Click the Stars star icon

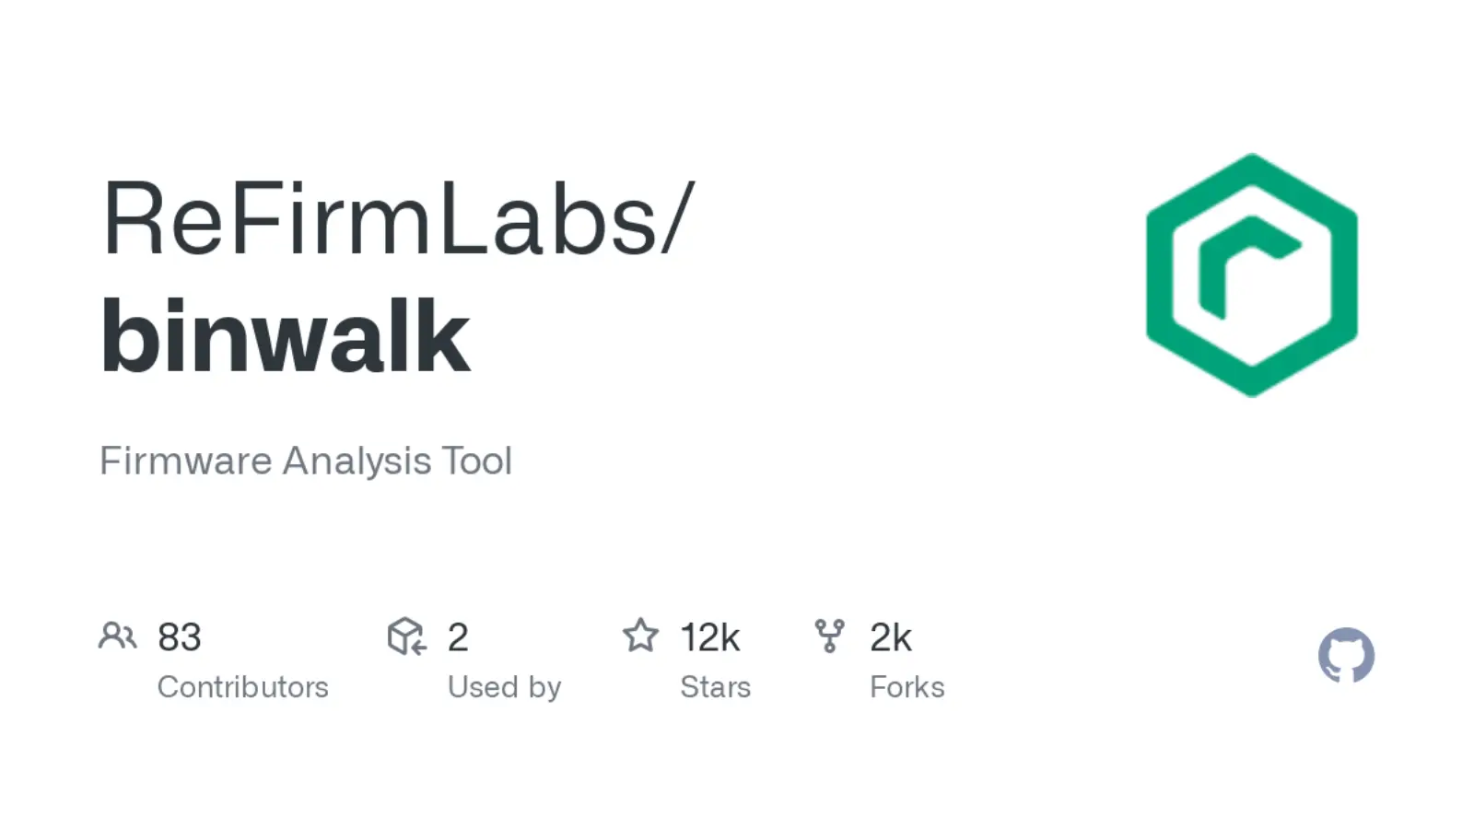pyautogui.click(x=640, y=636)
